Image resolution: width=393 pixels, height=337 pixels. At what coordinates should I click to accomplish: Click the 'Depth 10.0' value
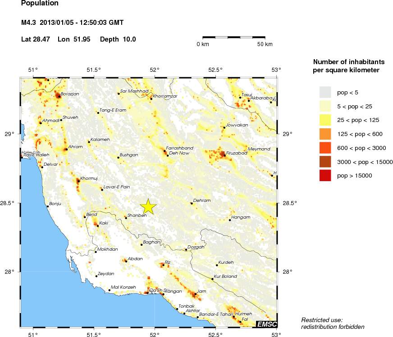(x=118, y=39)
